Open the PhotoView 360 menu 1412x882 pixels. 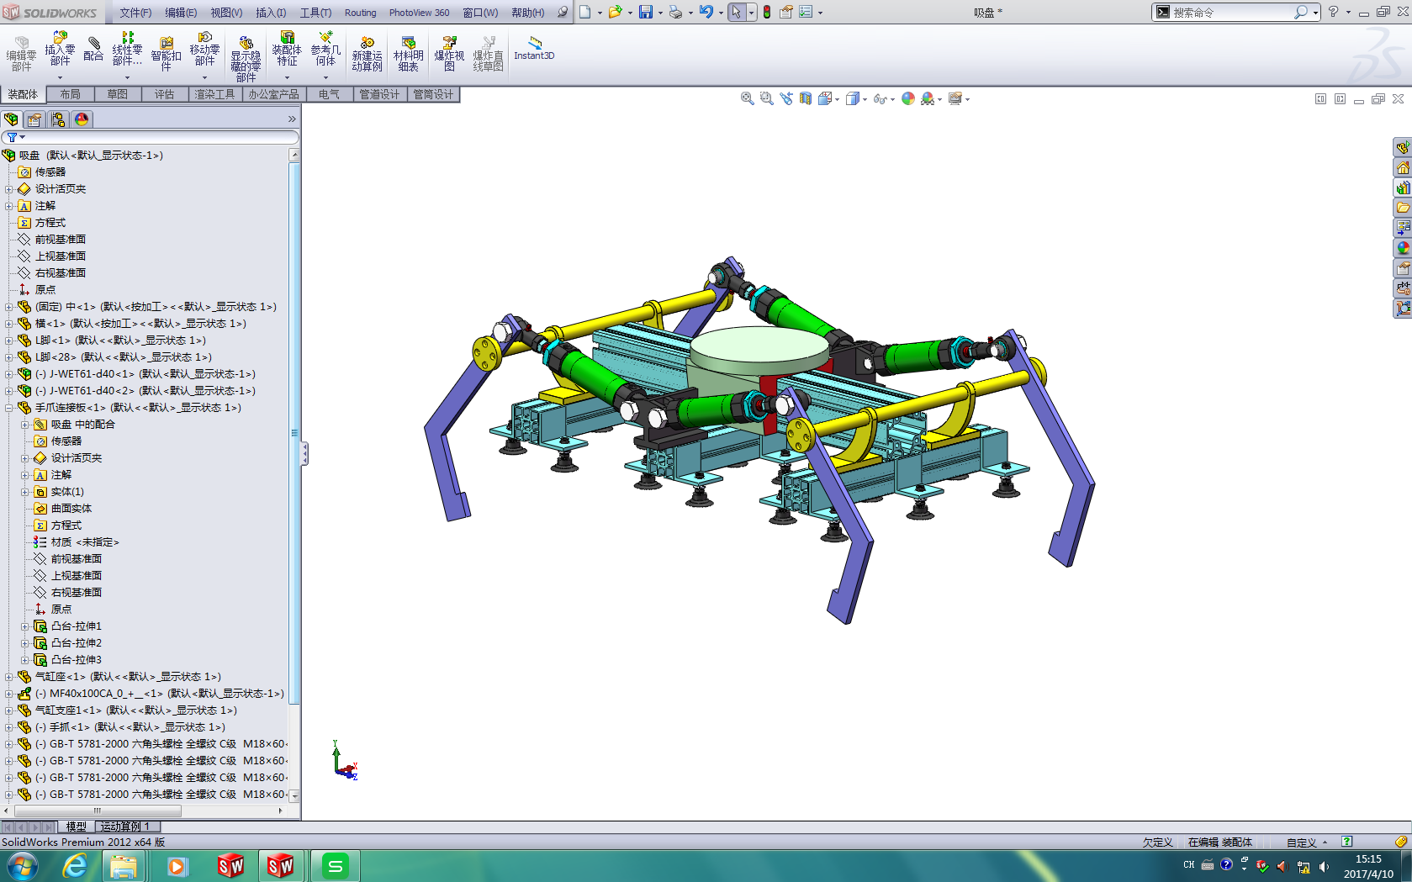[x=419, y=13]
